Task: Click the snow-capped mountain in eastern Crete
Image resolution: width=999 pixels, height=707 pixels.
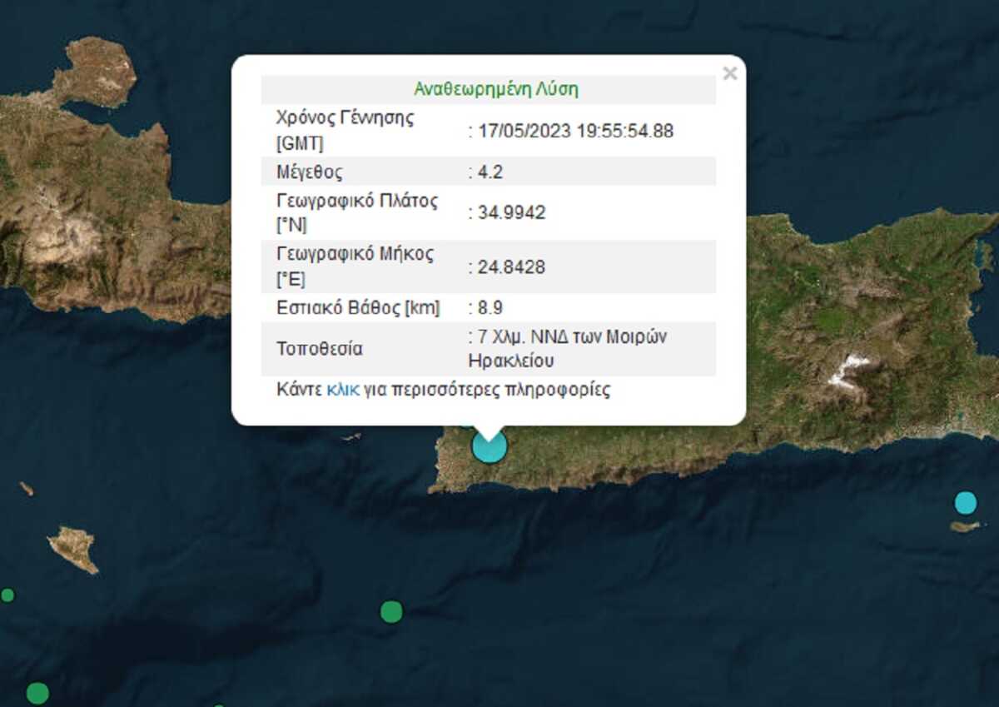Action: click(849, 370)
